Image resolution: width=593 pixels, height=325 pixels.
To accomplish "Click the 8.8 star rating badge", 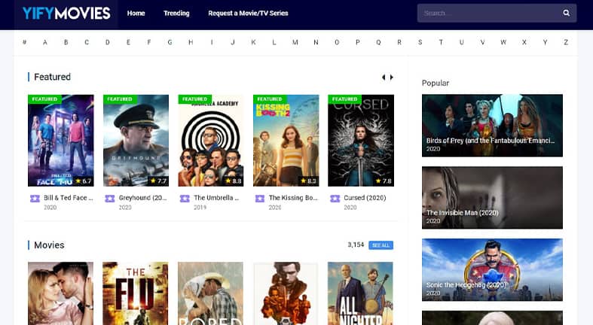I will click(x=234, y=181).
